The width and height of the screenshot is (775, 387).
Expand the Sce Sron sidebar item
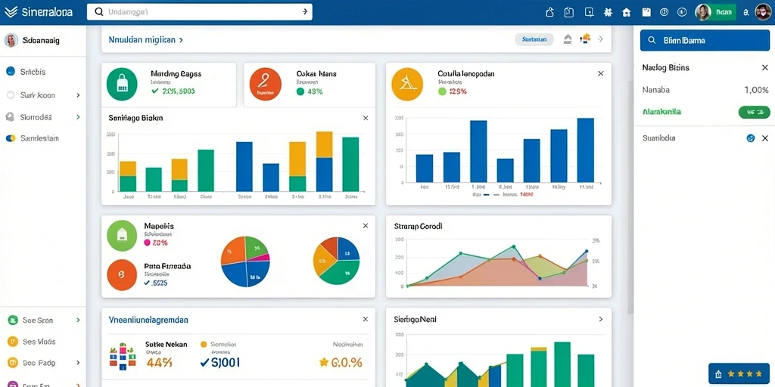(x=78, y=320)
